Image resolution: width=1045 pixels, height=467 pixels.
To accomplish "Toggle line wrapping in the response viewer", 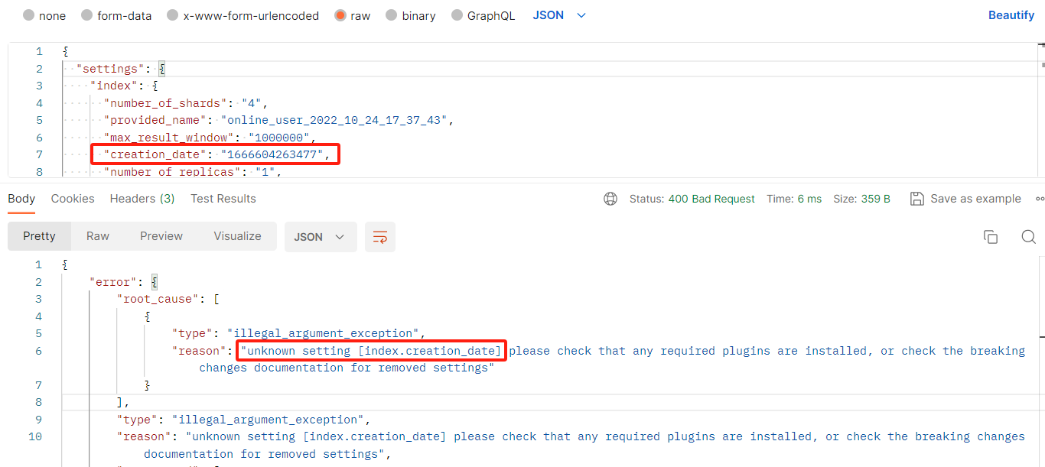I will [x=380, y=237].
